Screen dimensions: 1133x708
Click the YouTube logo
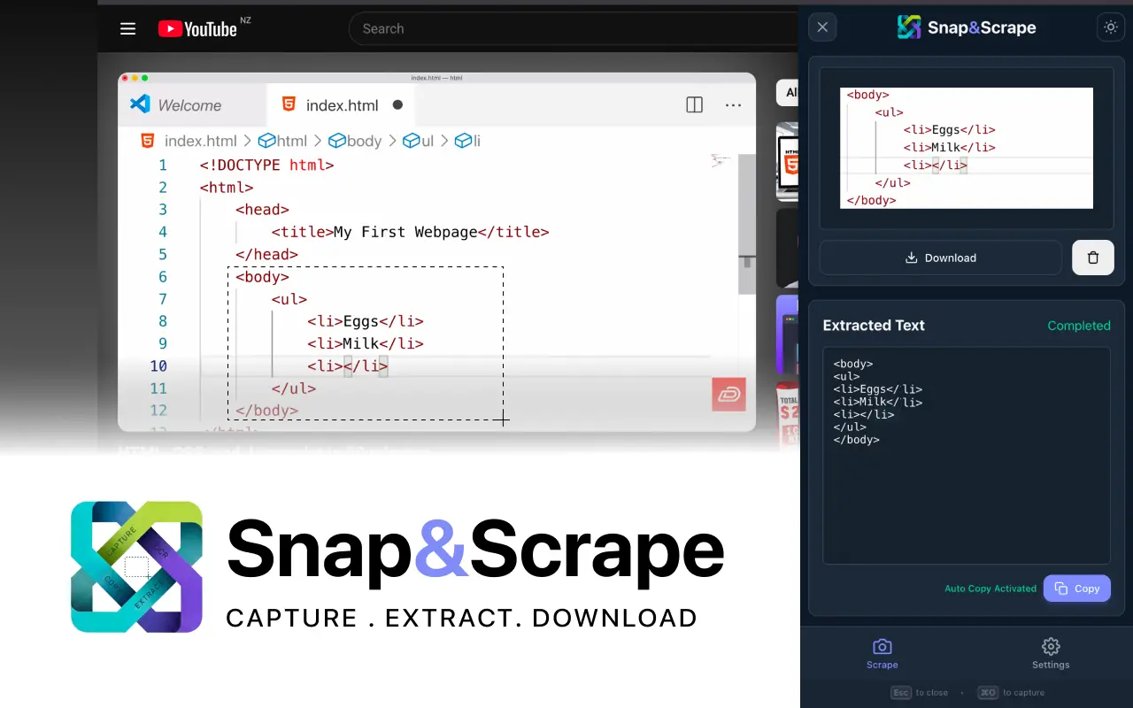(199, 27)
